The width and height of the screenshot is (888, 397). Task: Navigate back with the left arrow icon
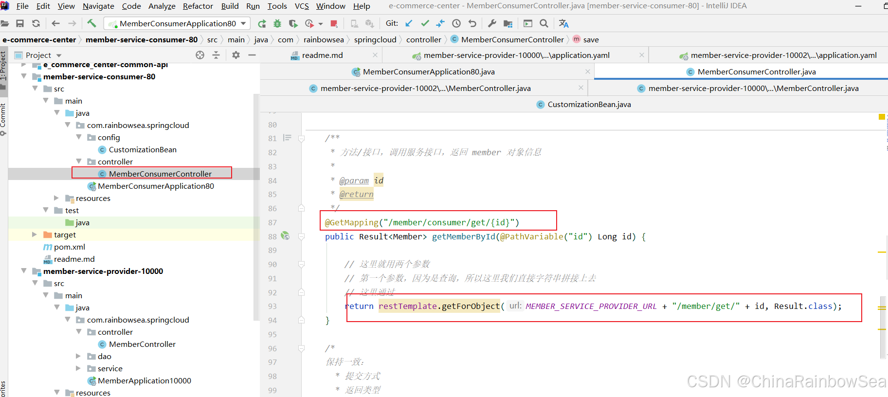tap(55, 23)
